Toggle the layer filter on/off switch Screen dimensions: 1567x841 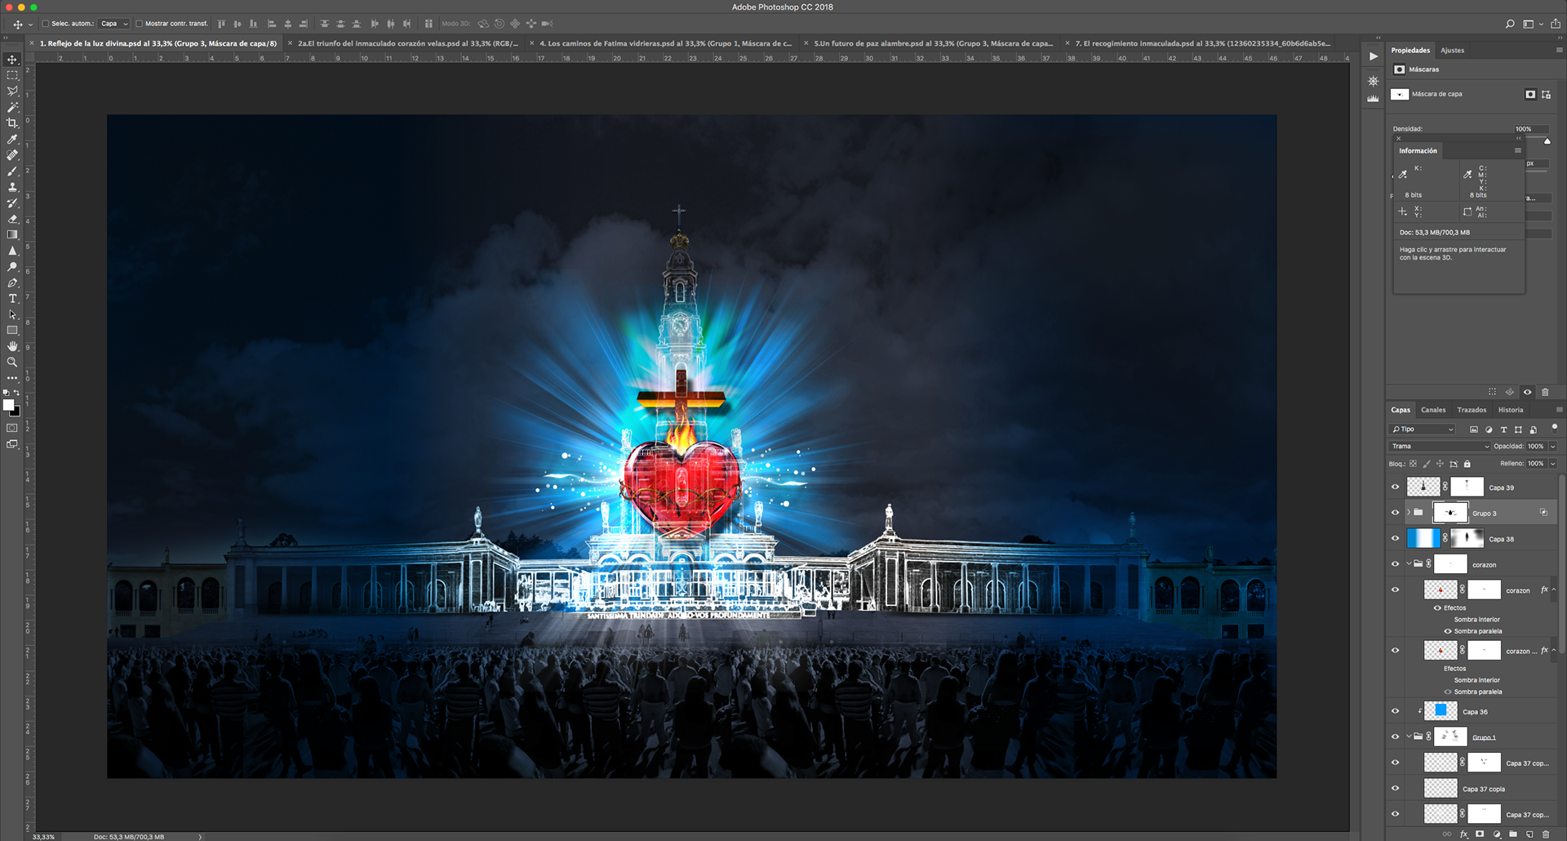(x=1554, y=427)
